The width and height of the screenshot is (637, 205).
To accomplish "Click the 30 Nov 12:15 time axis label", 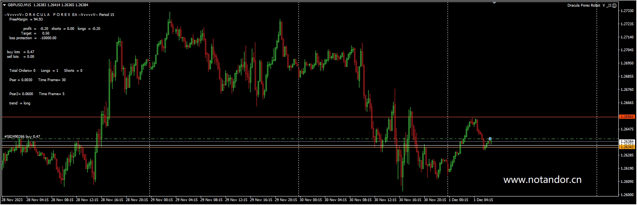I will point(385,200).
